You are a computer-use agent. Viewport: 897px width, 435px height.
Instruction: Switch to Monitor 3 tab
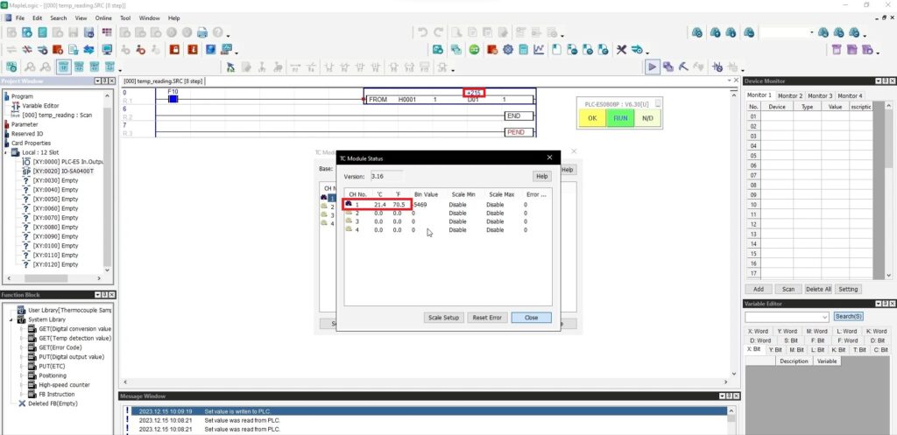(x=819, y=95)
